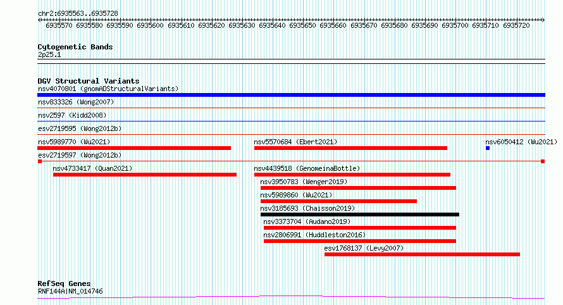Image resolution: width=563 pixels, height=305 pixels.
Task: Click the magenta RNF144A gene track line
Action: point(291,297)
